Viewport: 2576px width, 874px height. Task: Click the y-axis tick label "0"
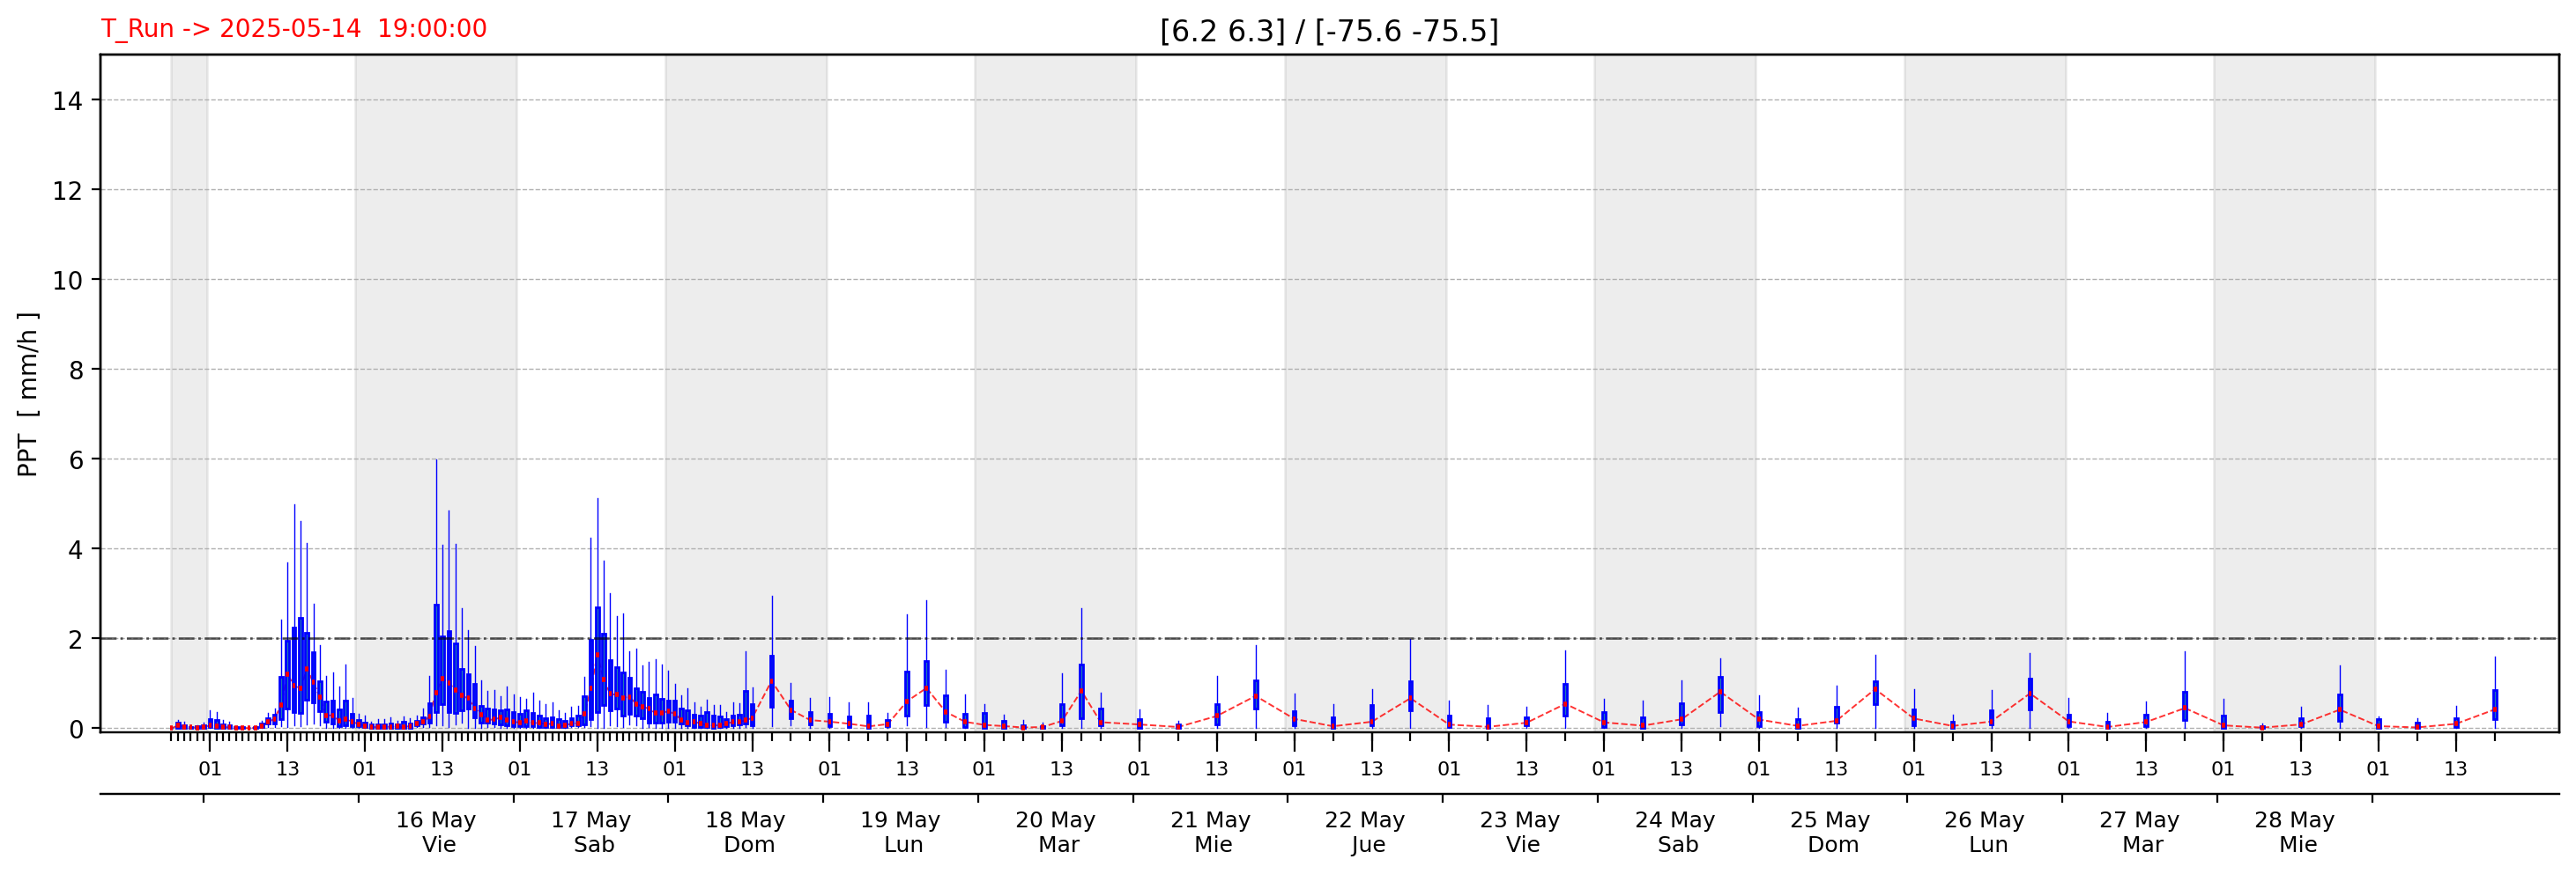click(76, 731)
